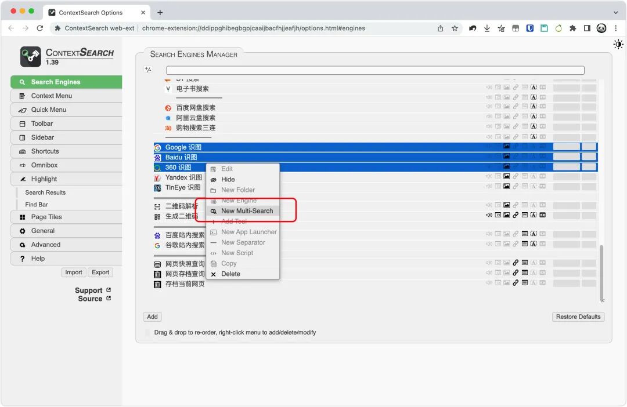Select New App Launcher menu entry

[242, 232]
